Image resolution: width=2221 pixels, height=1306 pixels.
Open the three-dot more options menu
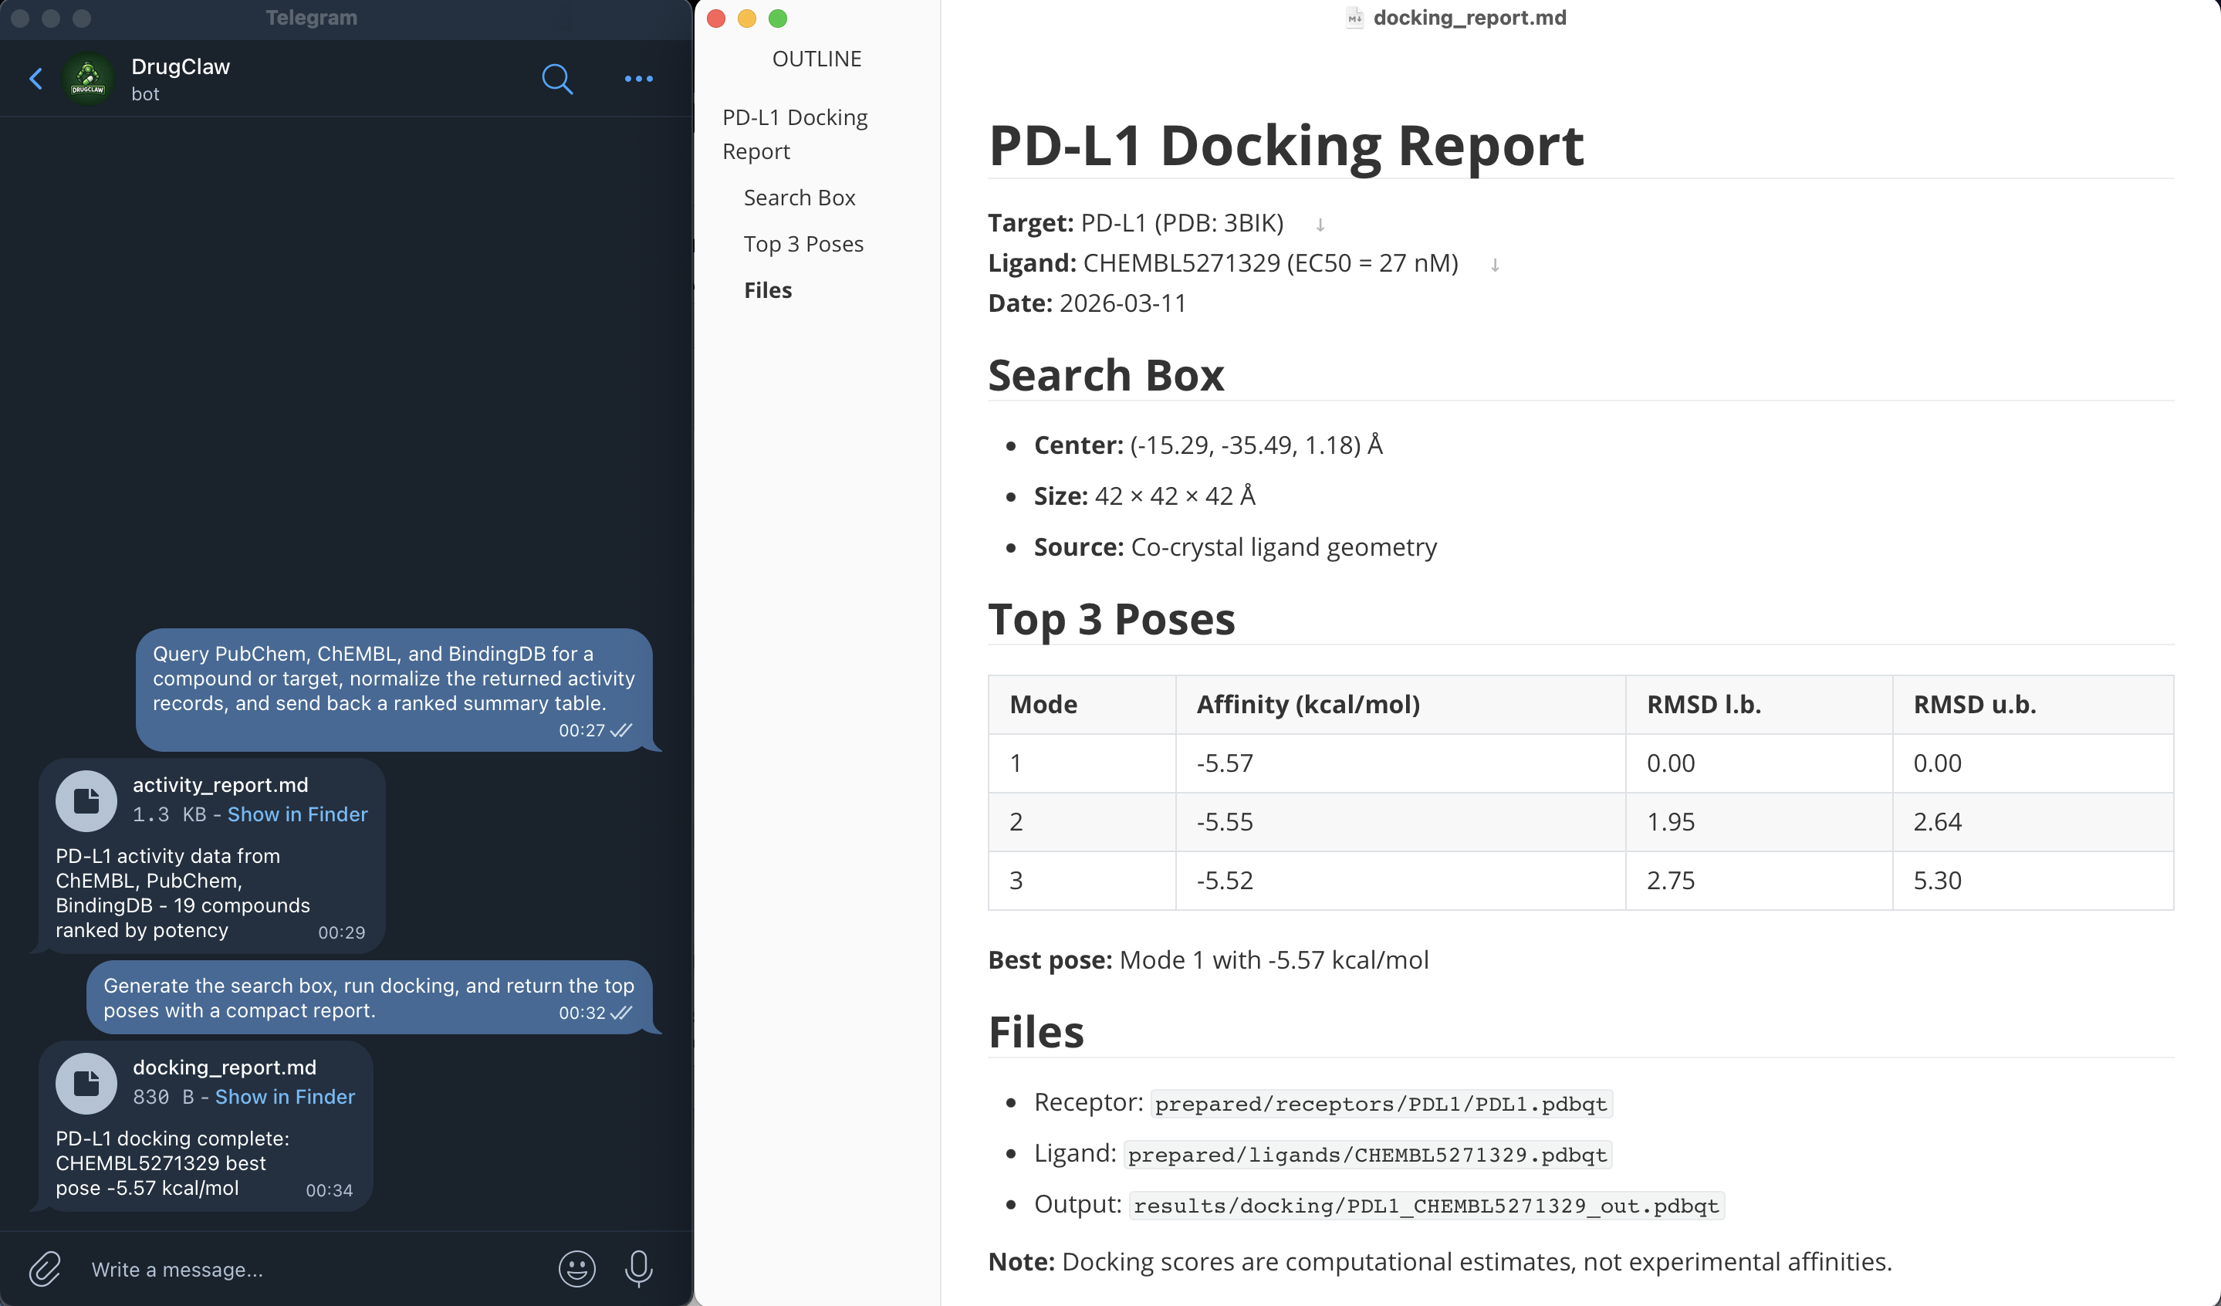[638, 80]
